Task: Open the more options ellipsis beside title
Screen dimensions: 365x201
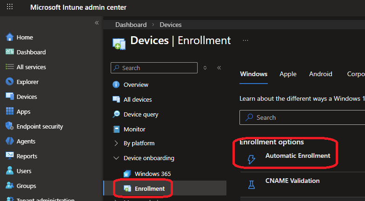Action: [246, 40]
